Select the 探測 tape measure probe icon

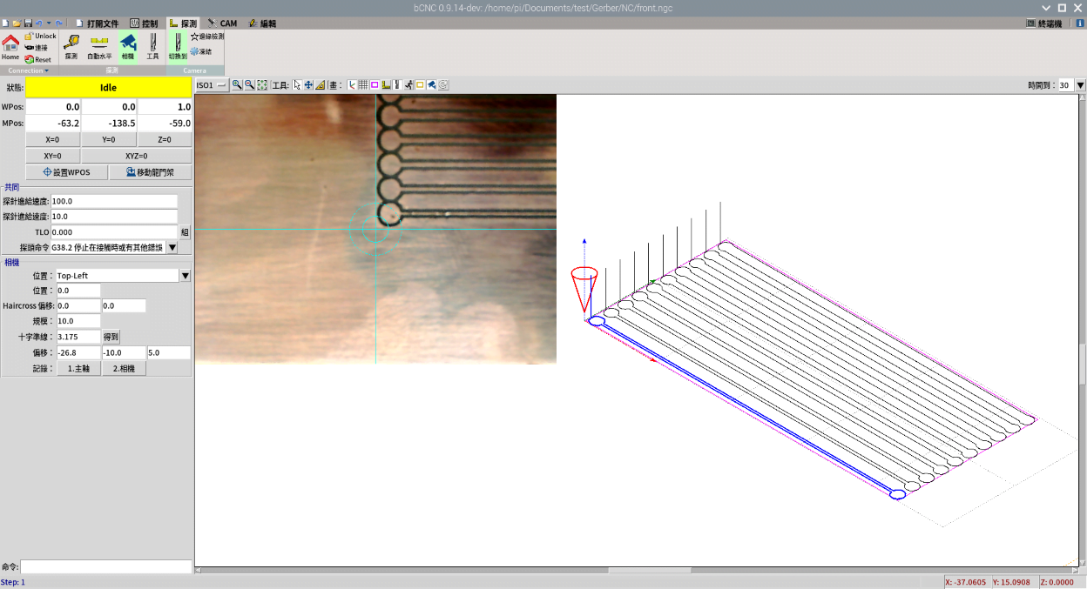point(71,46)
